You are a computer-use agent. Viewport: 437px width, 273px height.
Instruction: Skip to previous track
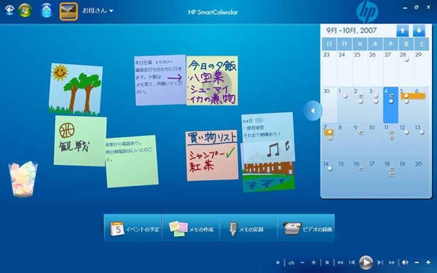351,262
